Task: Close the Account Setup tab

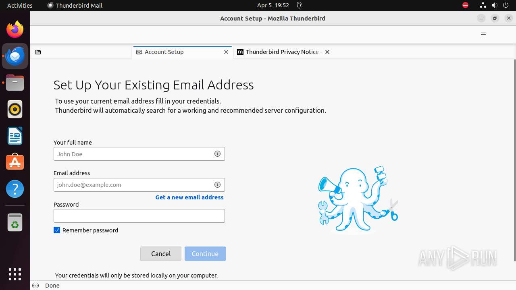Action: coord(226,52)
